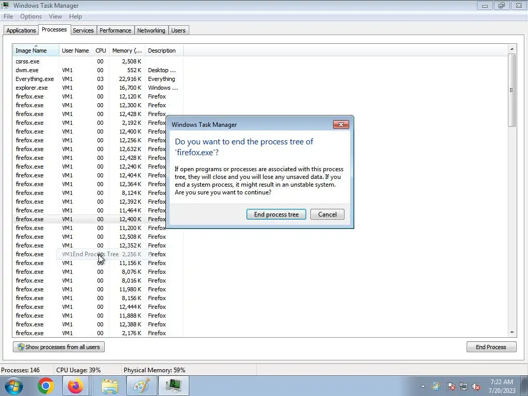Launch Chrome from the taskbar
This screenshot has width=528, height=396.
[x=46, y=386]
